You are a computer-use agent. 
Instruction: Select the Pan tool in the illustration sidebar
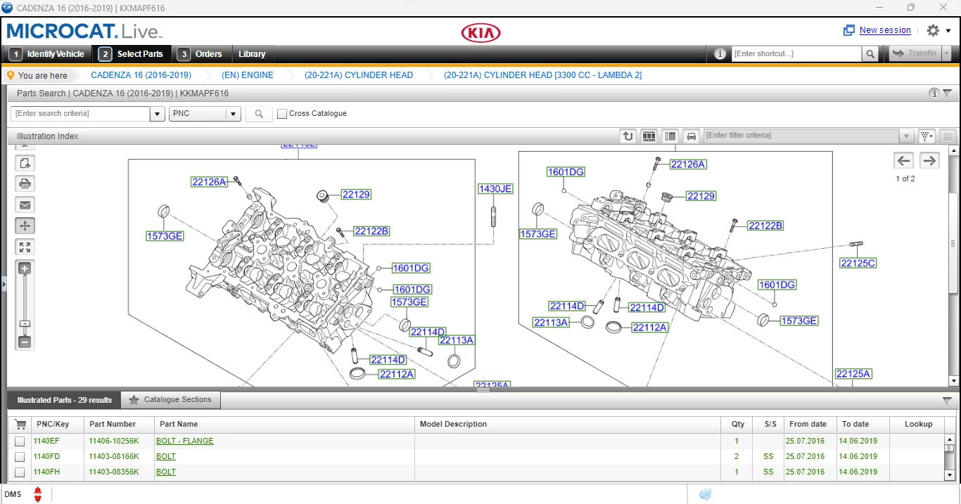25,226
